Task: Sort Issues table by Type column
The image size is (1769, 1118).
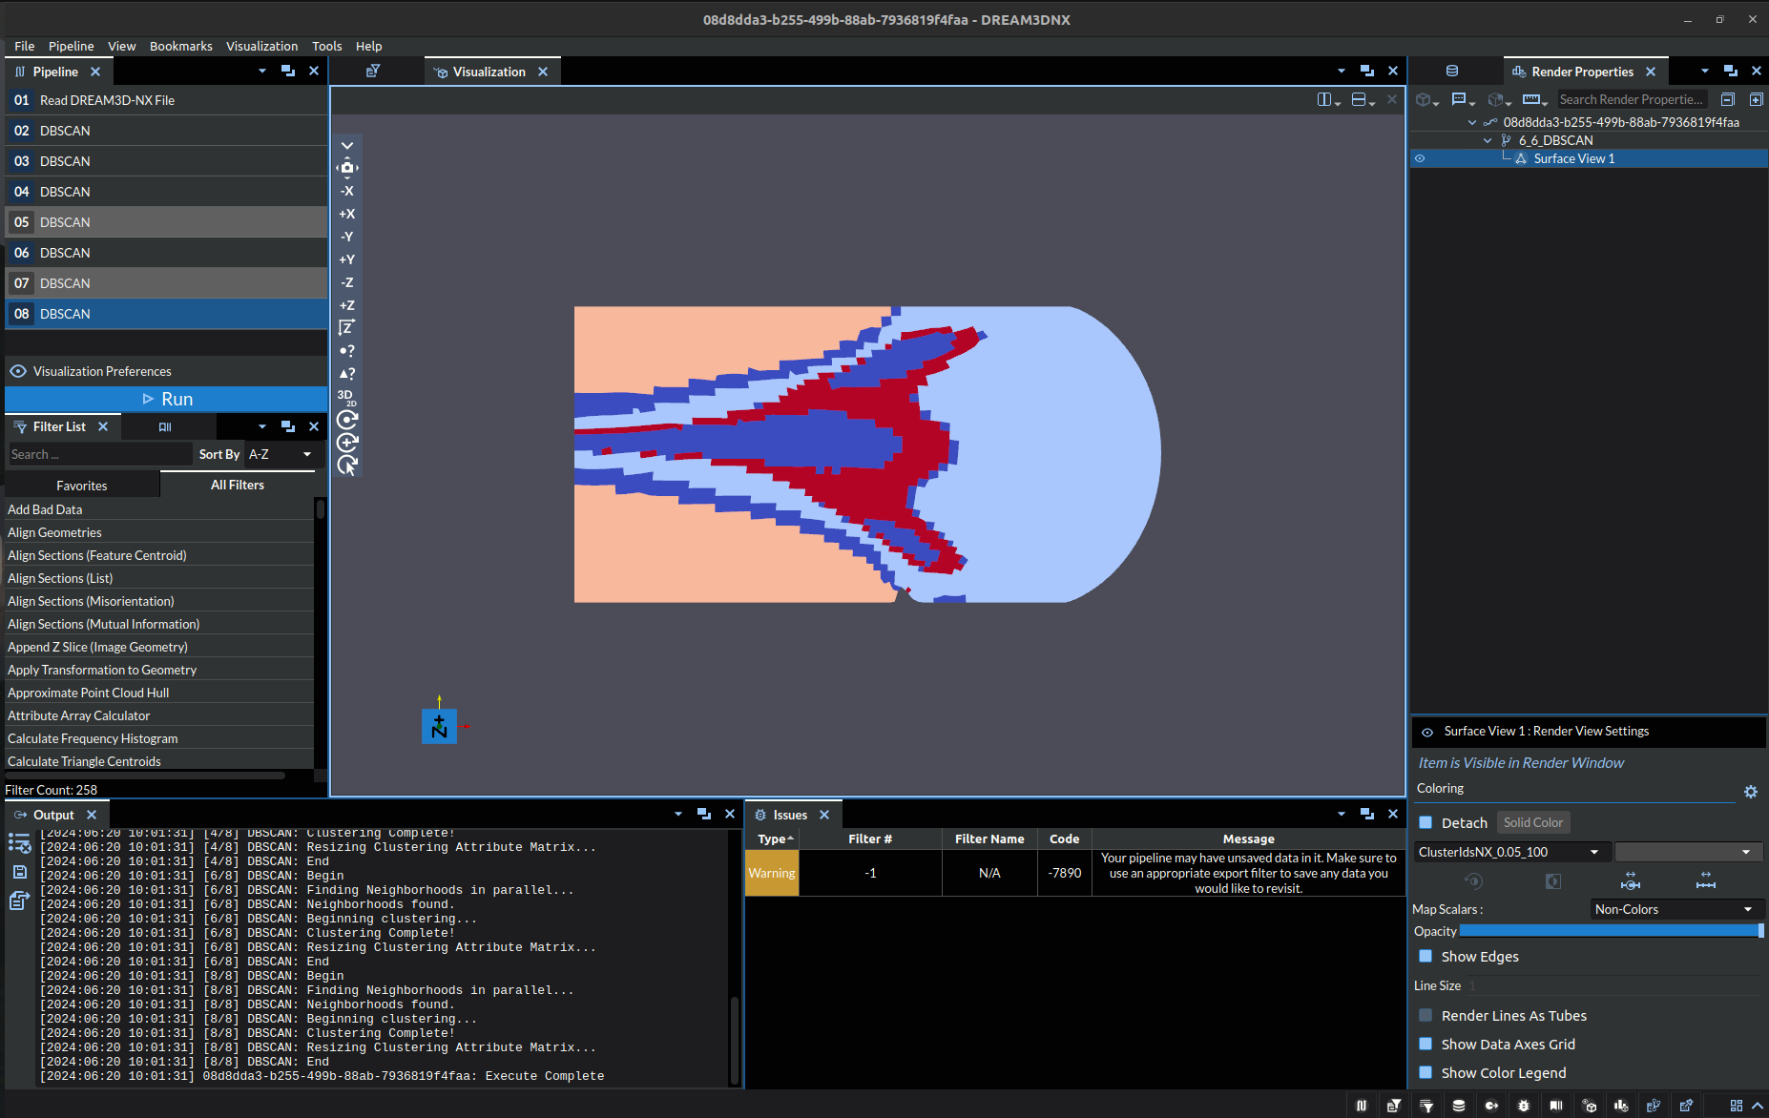Action: click(x=772, y=838)
